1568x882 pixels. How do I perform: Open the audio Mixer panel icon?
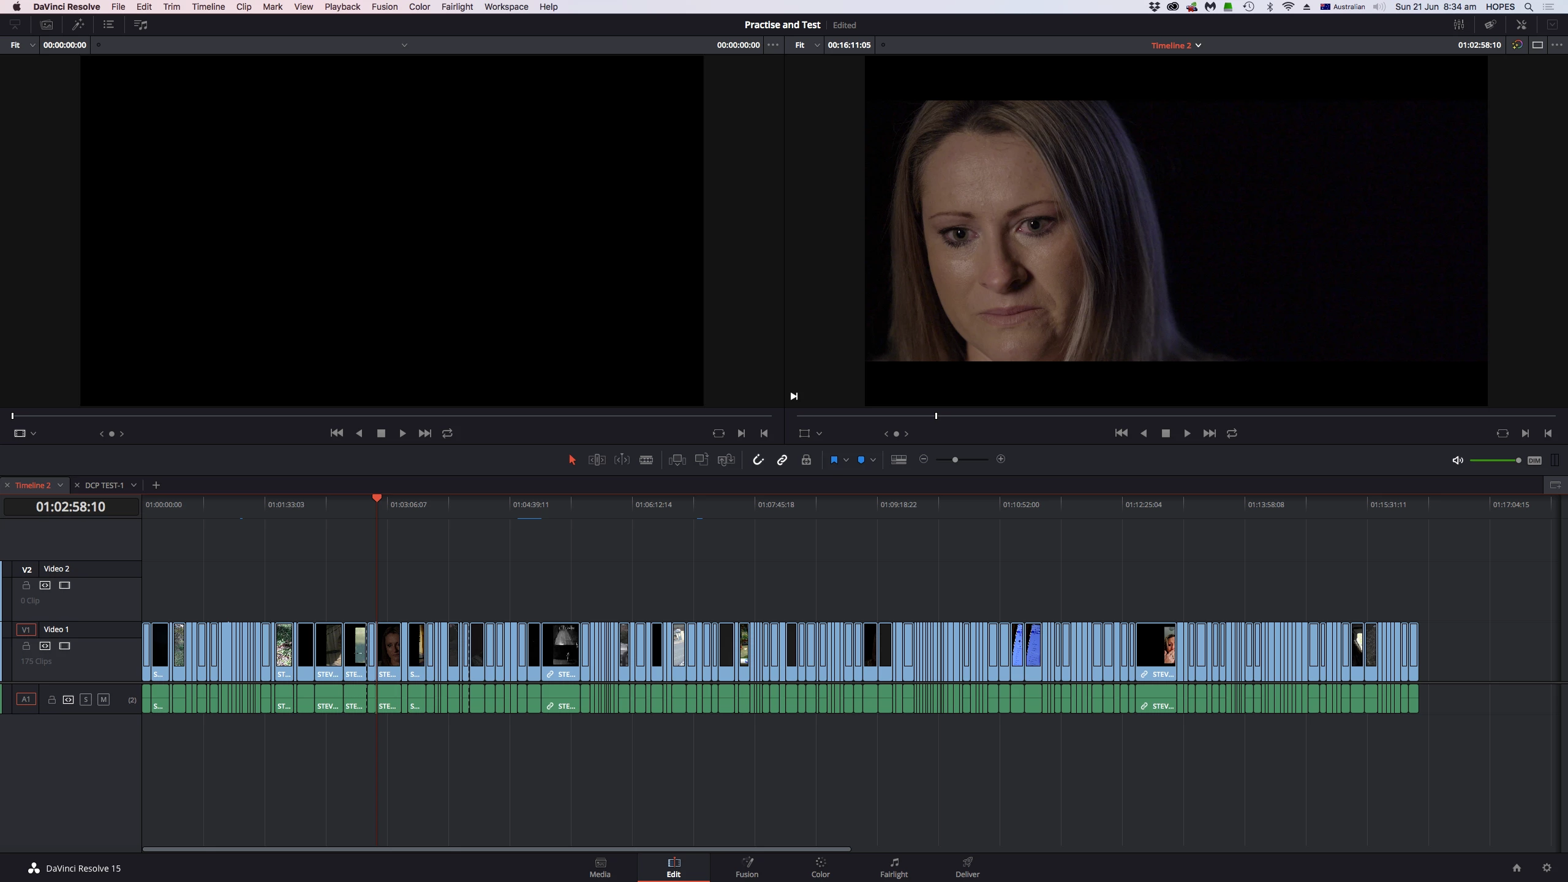[1459, 25]
